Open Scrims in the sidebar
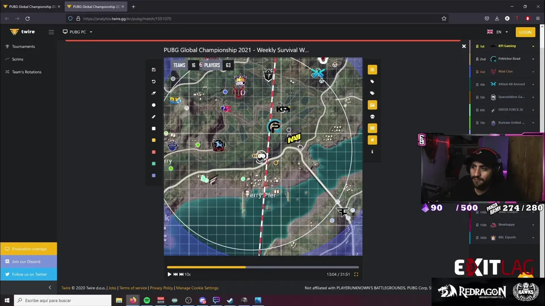The width and height of the screenshot is (545, 306). pos(17,59)
